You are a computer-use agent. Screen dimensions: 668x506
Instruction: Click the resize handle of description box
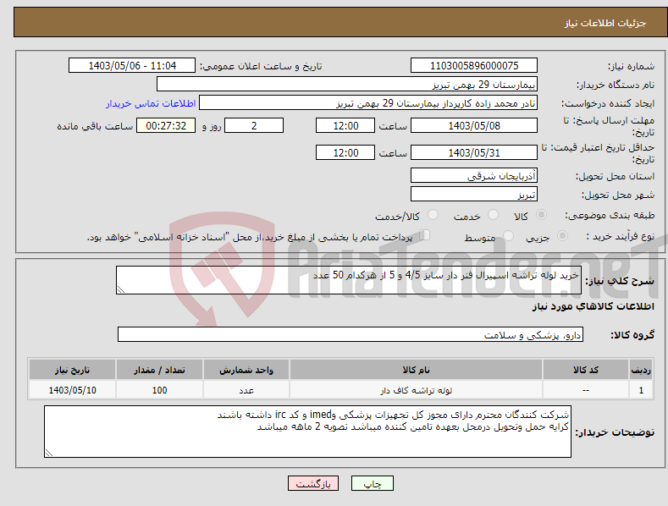pos(121,289)
